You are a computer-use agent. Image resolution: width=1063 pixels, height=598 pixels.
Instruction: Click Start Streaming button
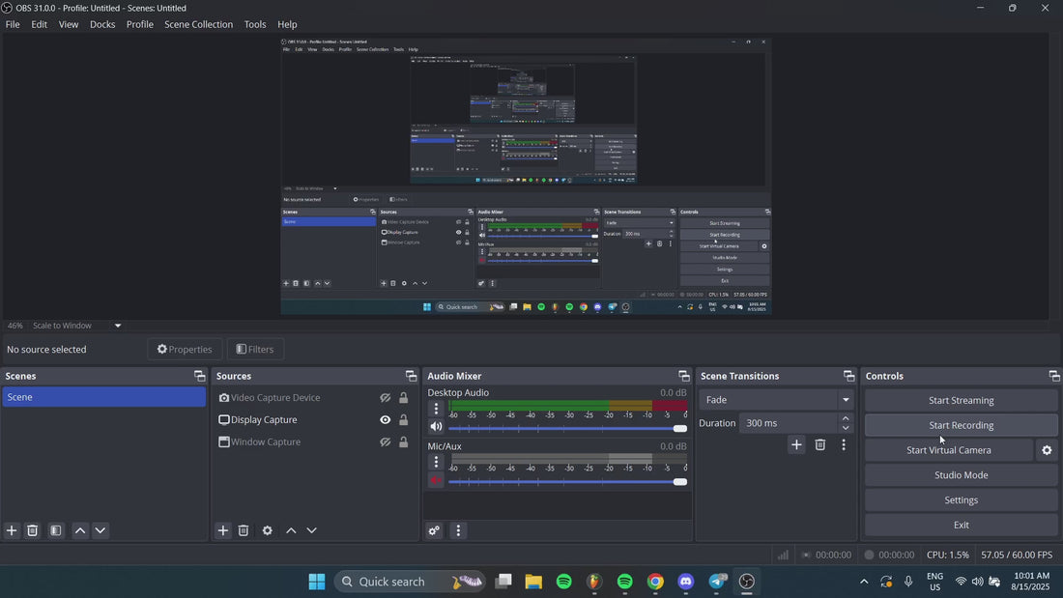961,401
